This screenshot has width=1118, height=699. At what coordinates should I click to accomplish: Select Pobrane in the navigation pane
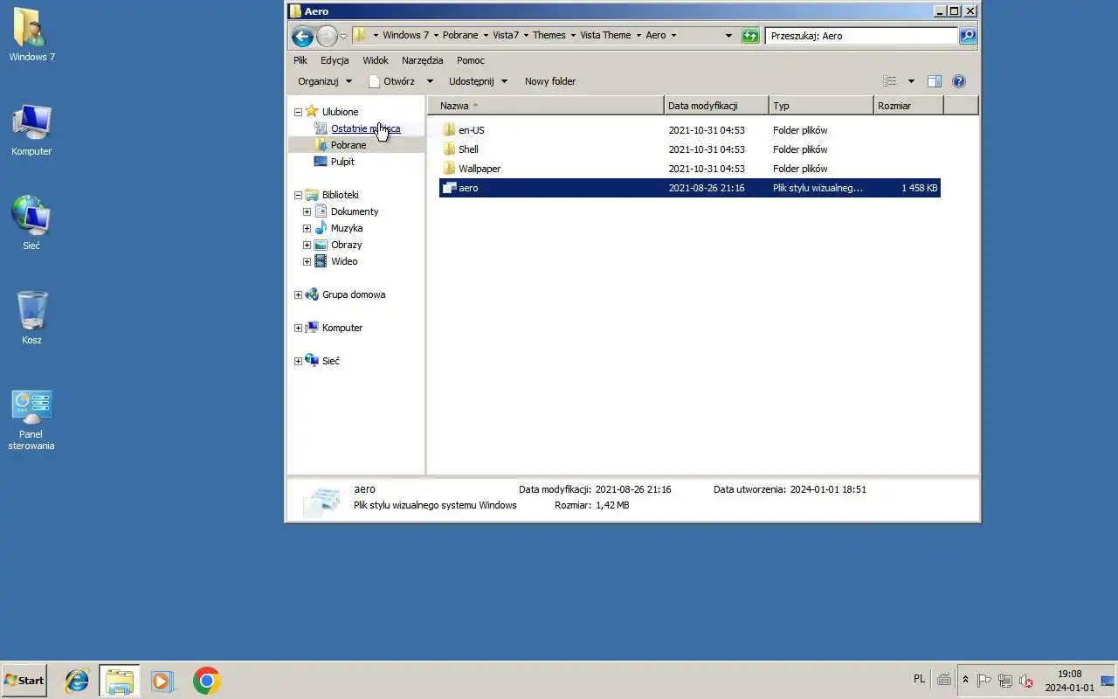349,145
